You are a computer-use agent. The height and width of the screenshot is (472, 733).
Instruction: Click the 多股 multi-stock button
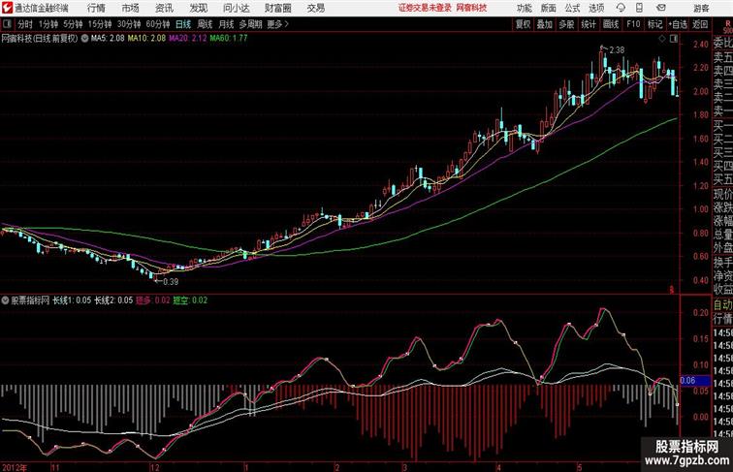[566, 24]
